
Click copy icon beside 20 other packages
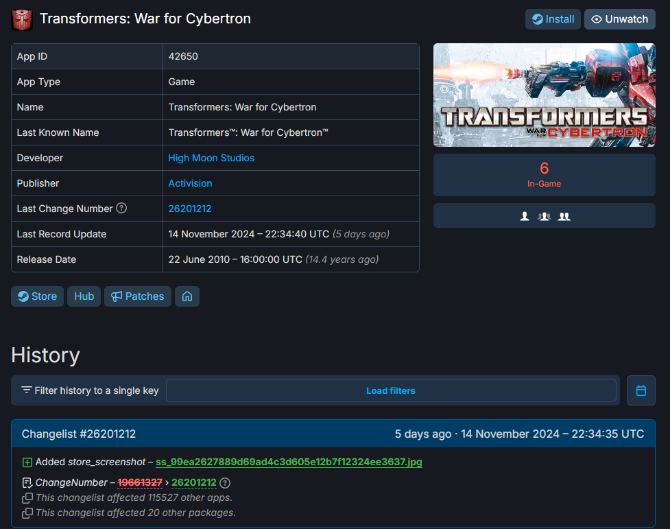click(27, 513)
